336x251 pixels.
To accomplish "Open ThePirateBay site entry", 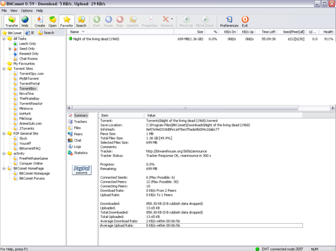I will (30, 98).
